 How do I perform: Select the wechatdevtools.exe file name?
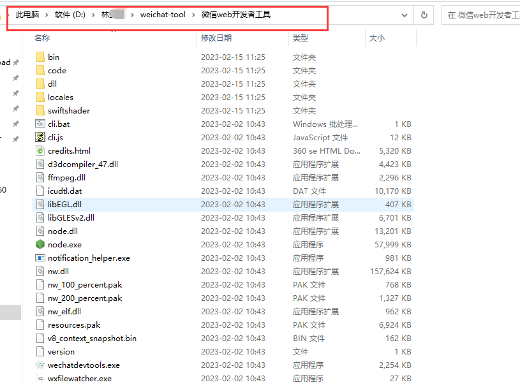point(84,365)
